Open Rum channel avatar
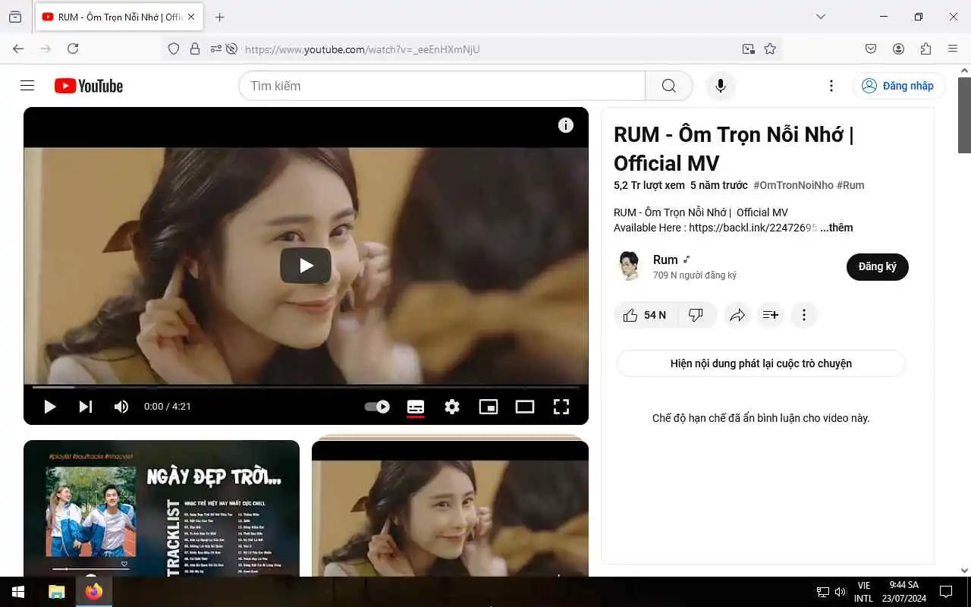The height and width of the screenshot is (607, 971). point(629,266)
